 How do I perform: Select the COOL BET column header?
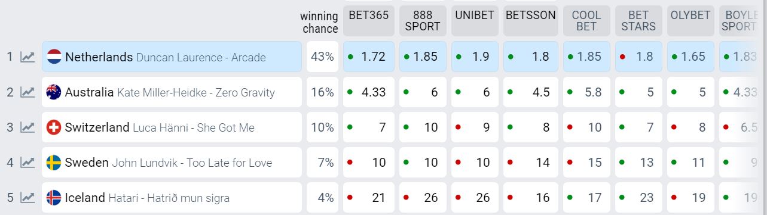pyautogui.click(x=586, y=21)
